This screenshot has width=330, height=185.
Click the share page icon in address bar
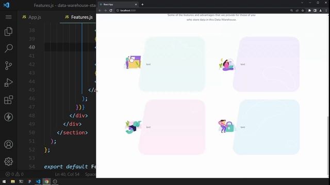[297, 10]
